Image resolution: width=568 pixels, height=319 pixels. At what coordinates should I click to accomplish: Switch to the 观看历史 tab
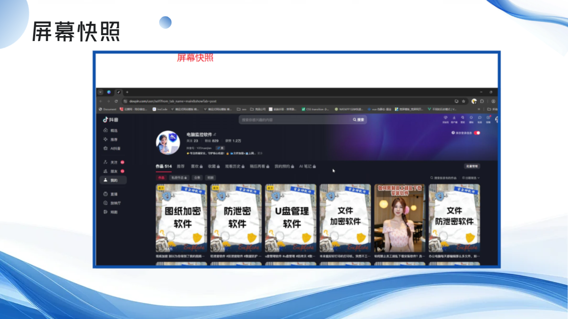pyautogui.click(x=235, y=166)
